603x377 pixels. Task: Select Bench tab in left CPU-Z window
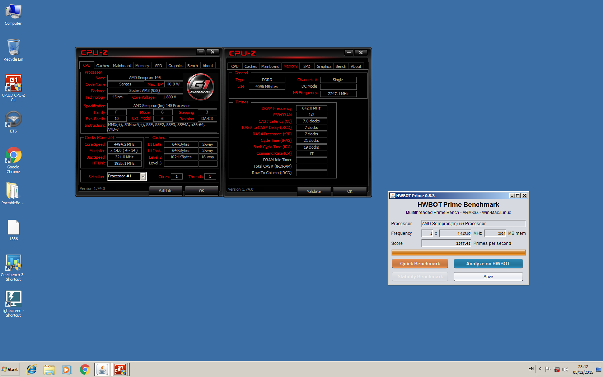pyautogui.click(x=193, y=66)
